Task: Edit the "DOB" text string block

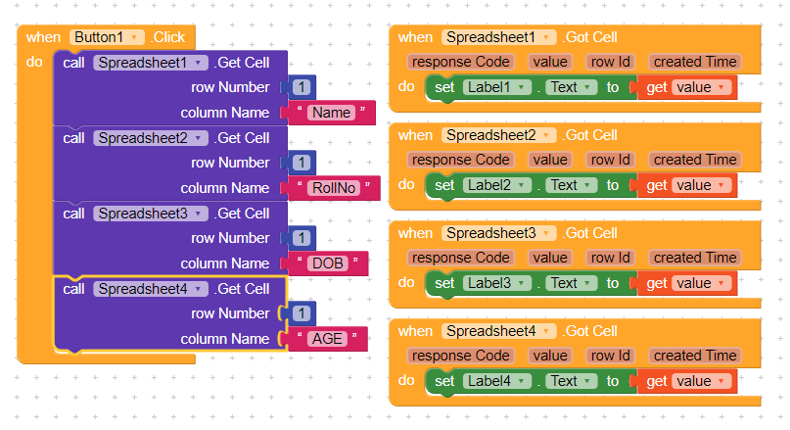Action: tap(328, 263)
